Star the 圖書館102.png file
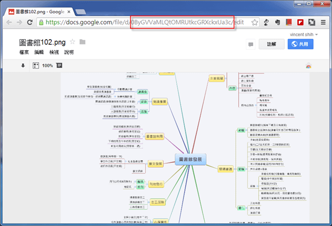Screen dimensions: 332x226 72,42
